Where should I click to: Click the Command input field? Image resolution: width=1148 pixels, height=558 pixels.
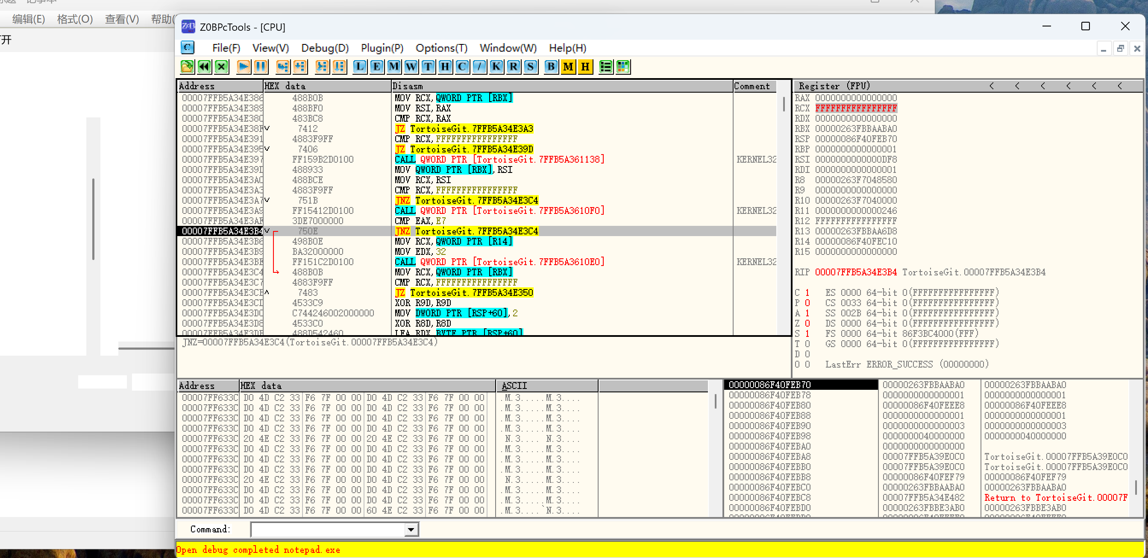(328, 529)
